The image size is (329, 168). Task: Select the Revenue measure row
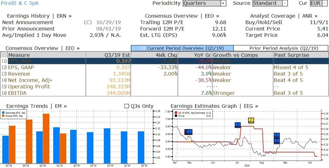click(x=164, y=74)
